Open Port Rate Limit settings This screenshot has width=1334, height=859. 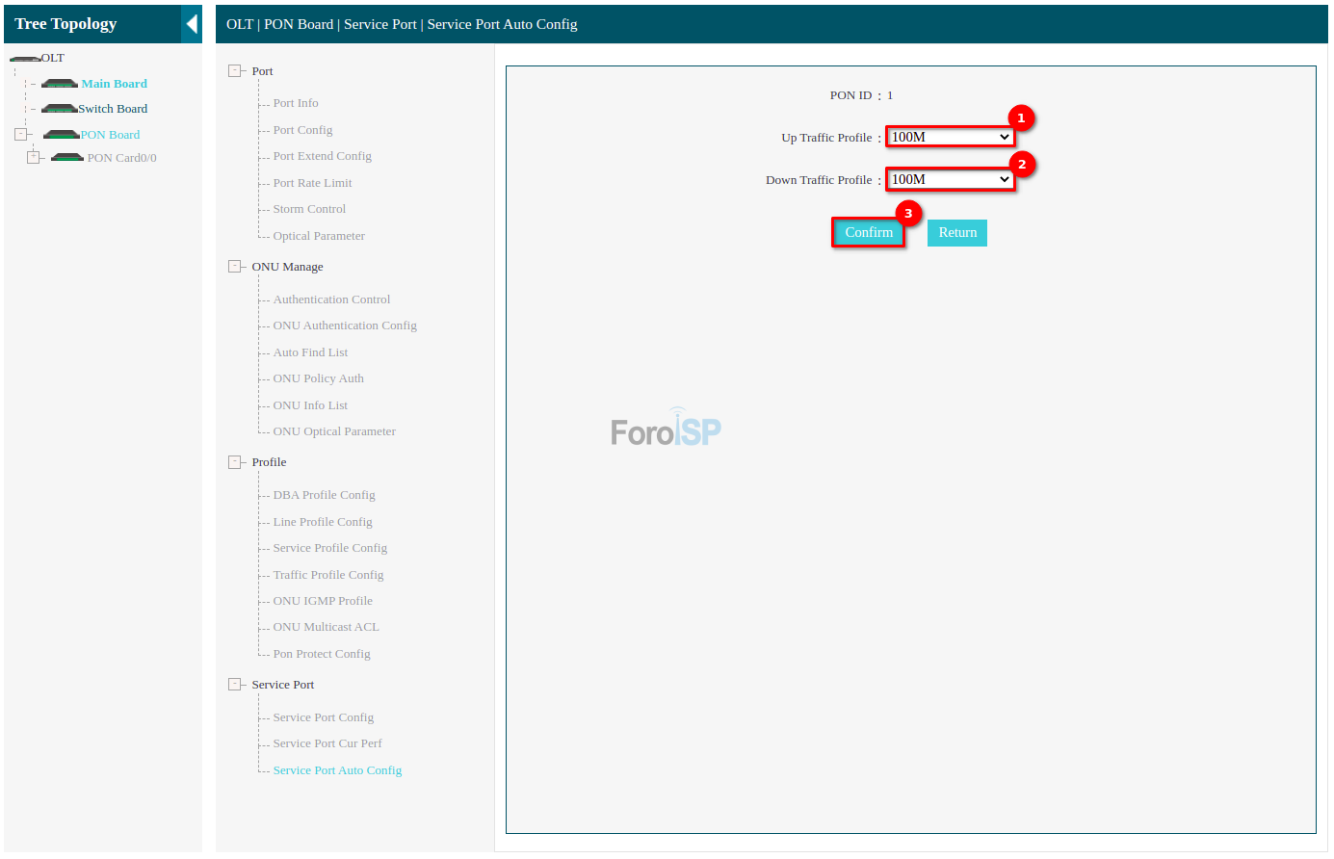click(312, 183)
